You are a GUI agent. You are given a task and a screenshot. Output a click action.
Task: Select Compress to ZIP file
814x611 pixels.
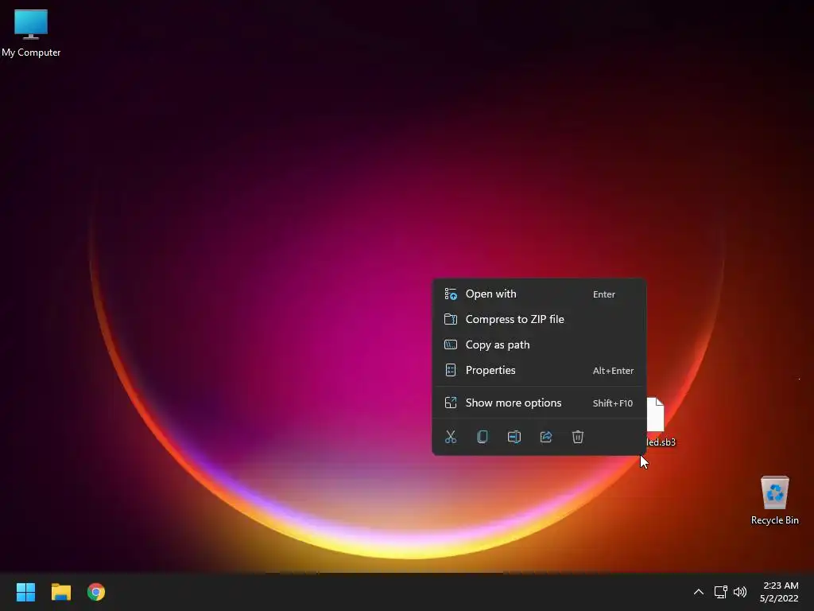(539, 320)
